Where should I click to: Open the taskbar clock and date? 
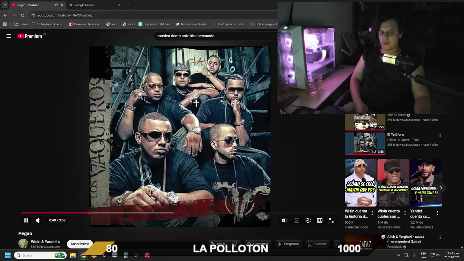(452, 255)
